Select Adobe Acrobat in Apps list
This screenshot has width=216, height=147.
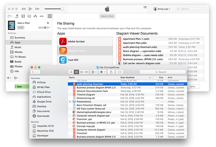(85, 42)
